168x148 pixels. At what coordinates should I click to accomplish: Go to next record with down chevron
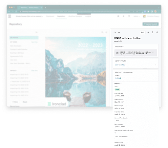click(x=119, y=32)
